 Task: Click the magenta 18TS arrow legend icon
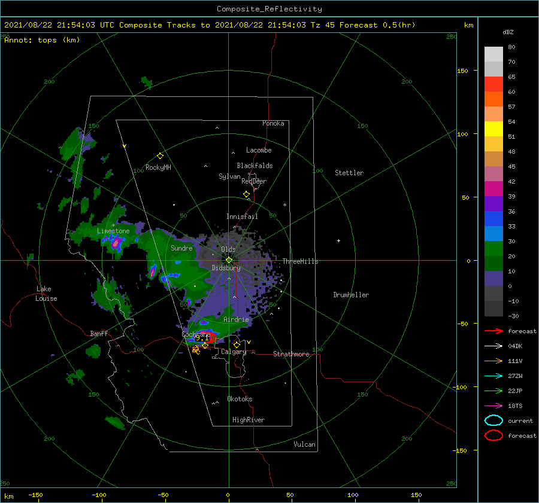pos(493,406)
